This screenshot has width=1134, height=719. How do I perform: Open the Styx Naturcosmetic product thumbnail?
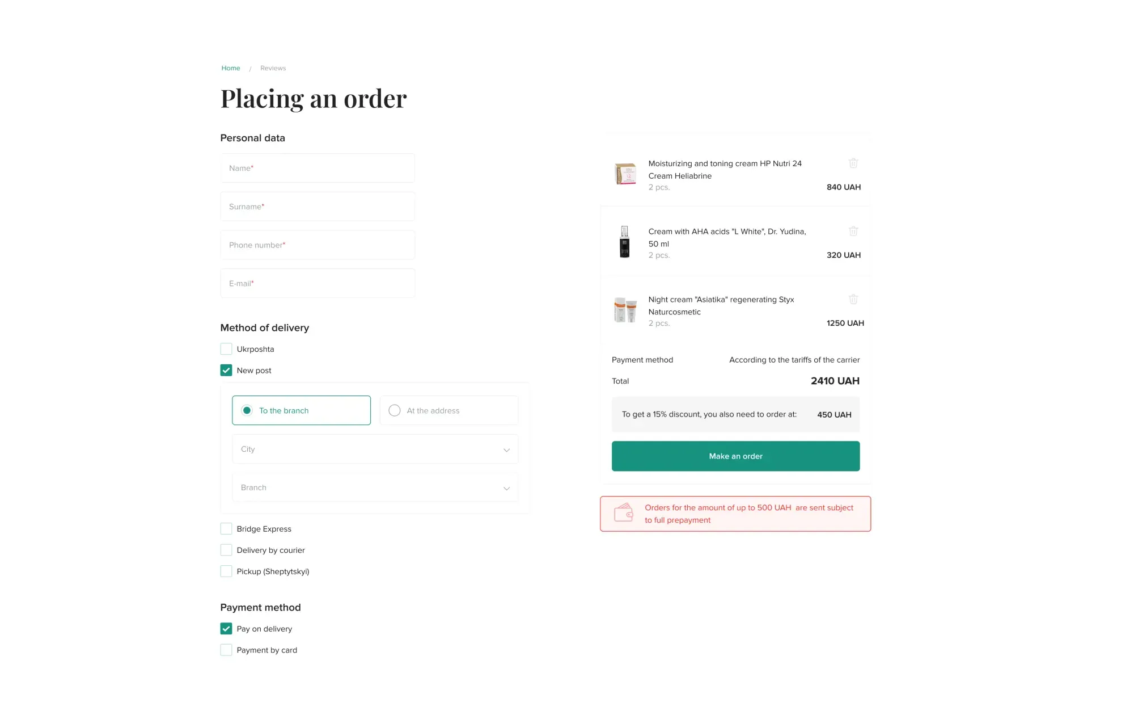625,310
